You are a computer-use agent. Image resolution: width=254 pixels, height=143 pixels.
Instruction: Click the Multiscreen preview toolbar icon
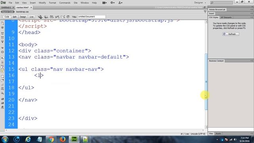tap(40, 17)
